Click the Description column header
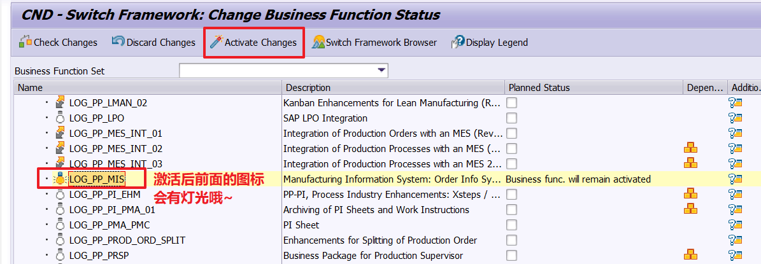Image resolution: width=761 pixels, height=264 pixels. (308, 87)
